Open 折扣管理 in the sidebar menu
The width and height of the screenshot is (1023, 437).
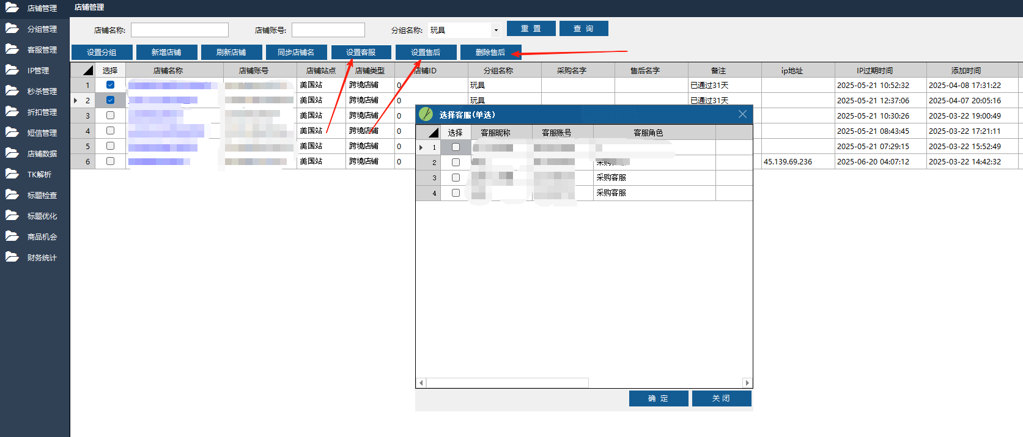42,112
